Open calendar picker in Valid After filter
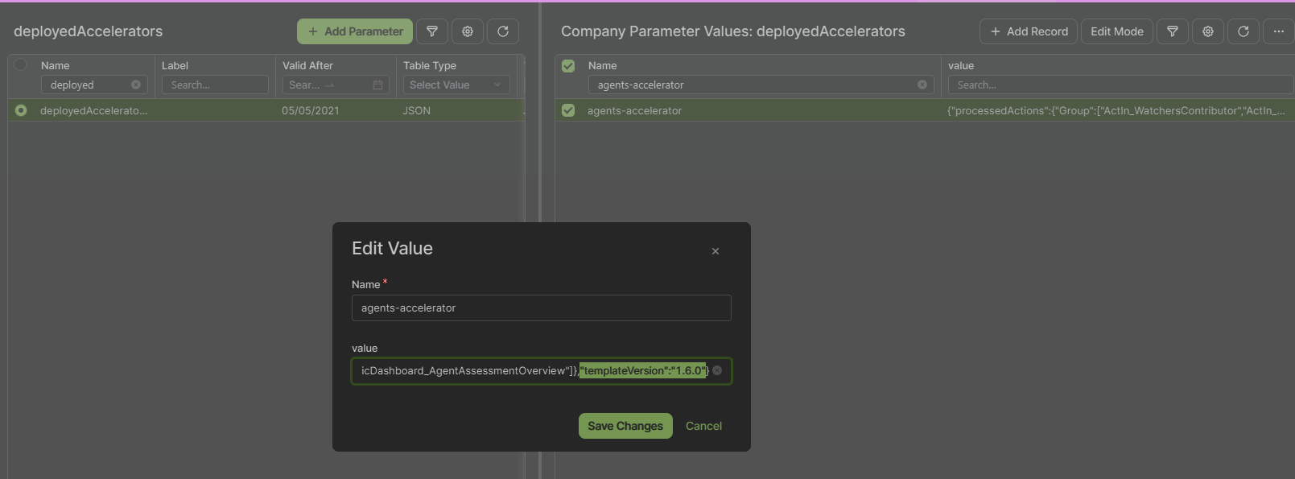 [377, 85]
